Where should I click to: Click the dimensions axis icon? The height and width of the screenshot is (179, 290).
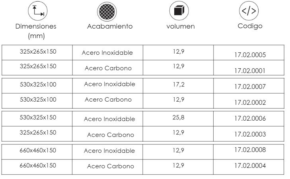[x=38, y=11]
